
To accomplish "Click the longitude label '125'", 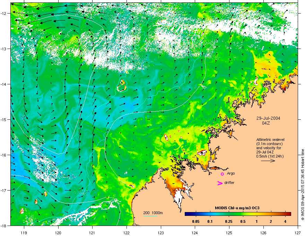I will (x=229, y=233).
